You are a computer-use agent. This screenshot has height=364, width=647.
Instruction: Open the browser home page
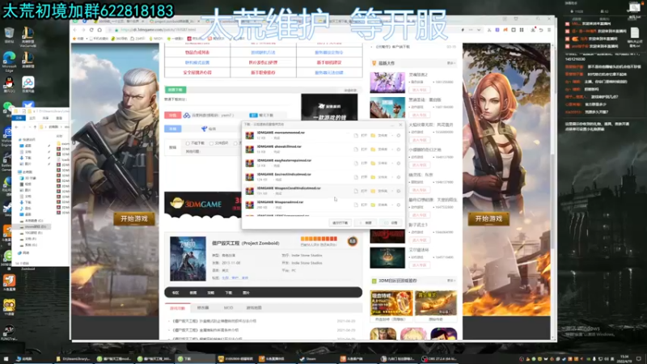point(99,30)
